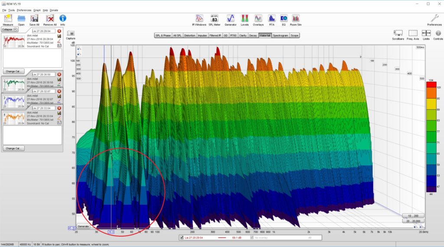Delete measurement Lis 27 20:32:07 with red X

tap(59, 91)
